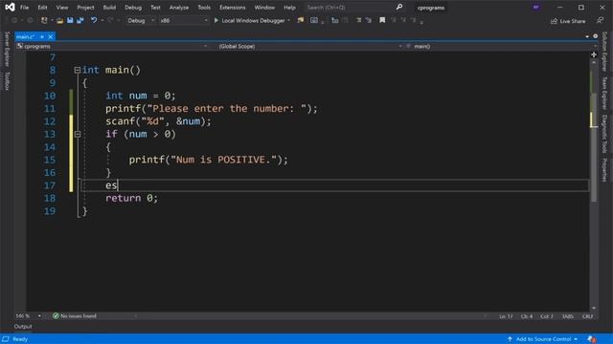Open the Extensions menu
The width and height of the screenshot is (613, 344).
[x=232, y=8]
